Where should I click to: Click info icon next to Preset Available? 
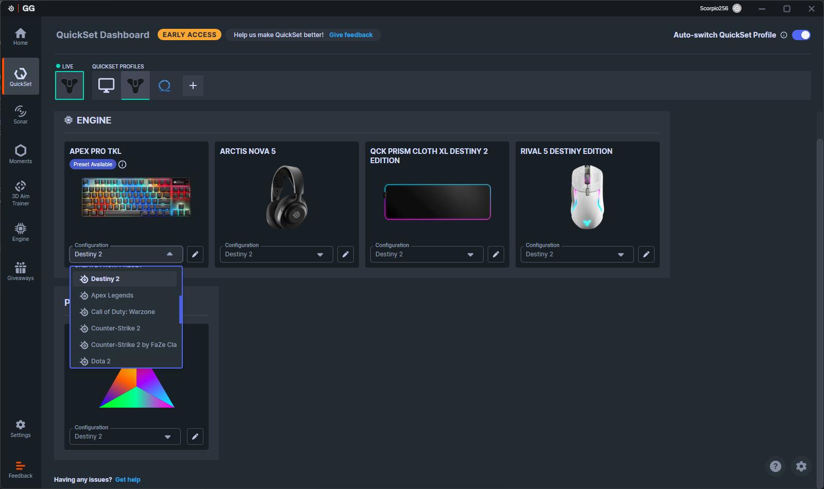123,165
